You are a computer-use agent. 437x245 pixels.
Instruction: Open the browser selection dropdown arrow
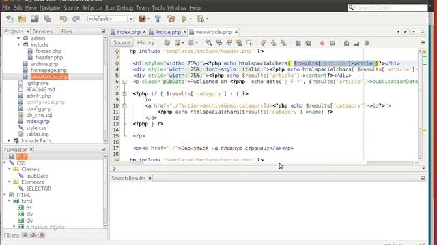(x=149, y=19)
